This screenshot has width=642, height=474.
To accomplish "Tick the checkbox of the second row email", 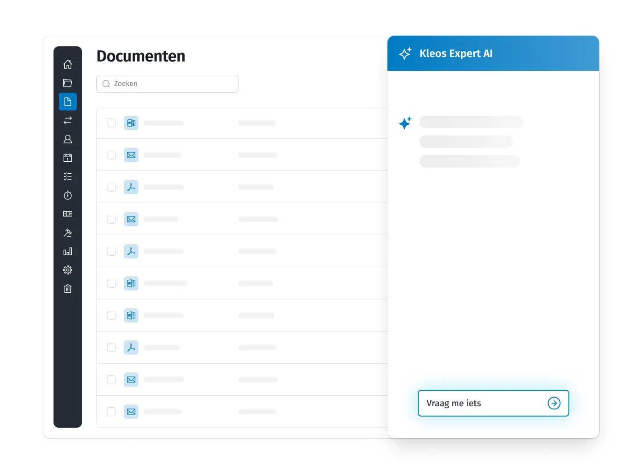I will click(x=111, y=155).
